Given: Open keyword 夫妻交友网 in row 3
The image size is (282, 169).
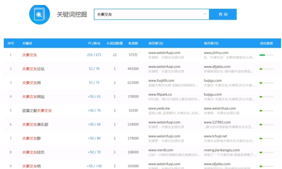Looking at the screenshot, I should point(31,83).
